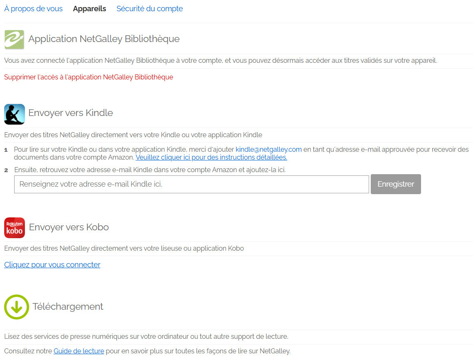The image size is (473, 360).
Task: Click the NetGalley app connected confirmation text
Action: [x=220, y=61]
